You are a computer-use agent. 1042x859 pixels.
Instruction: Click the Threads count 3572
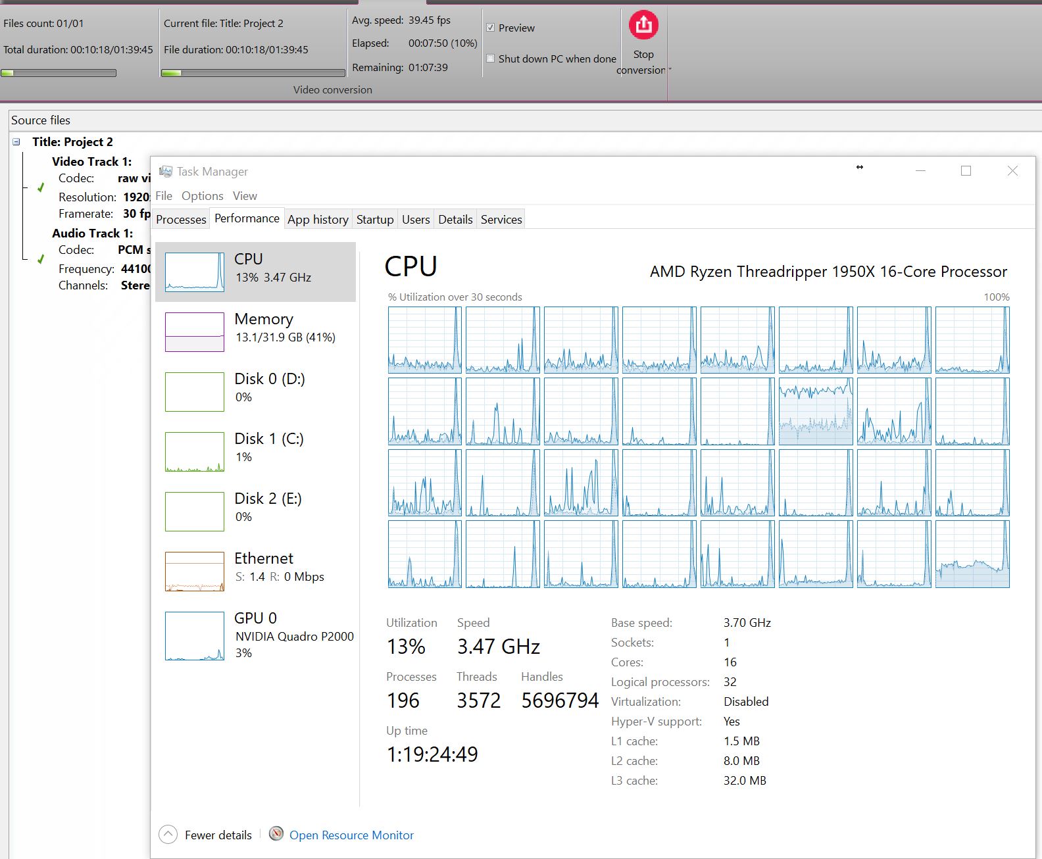[x=479, y=700]
